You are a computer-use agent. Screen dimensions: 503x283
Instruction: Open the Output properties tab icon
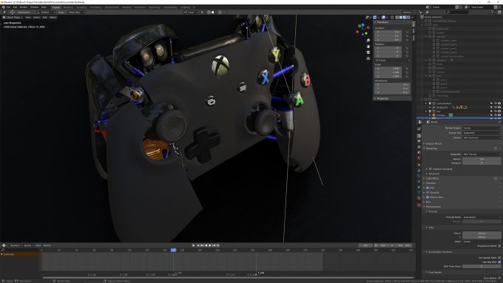(419, 141)
